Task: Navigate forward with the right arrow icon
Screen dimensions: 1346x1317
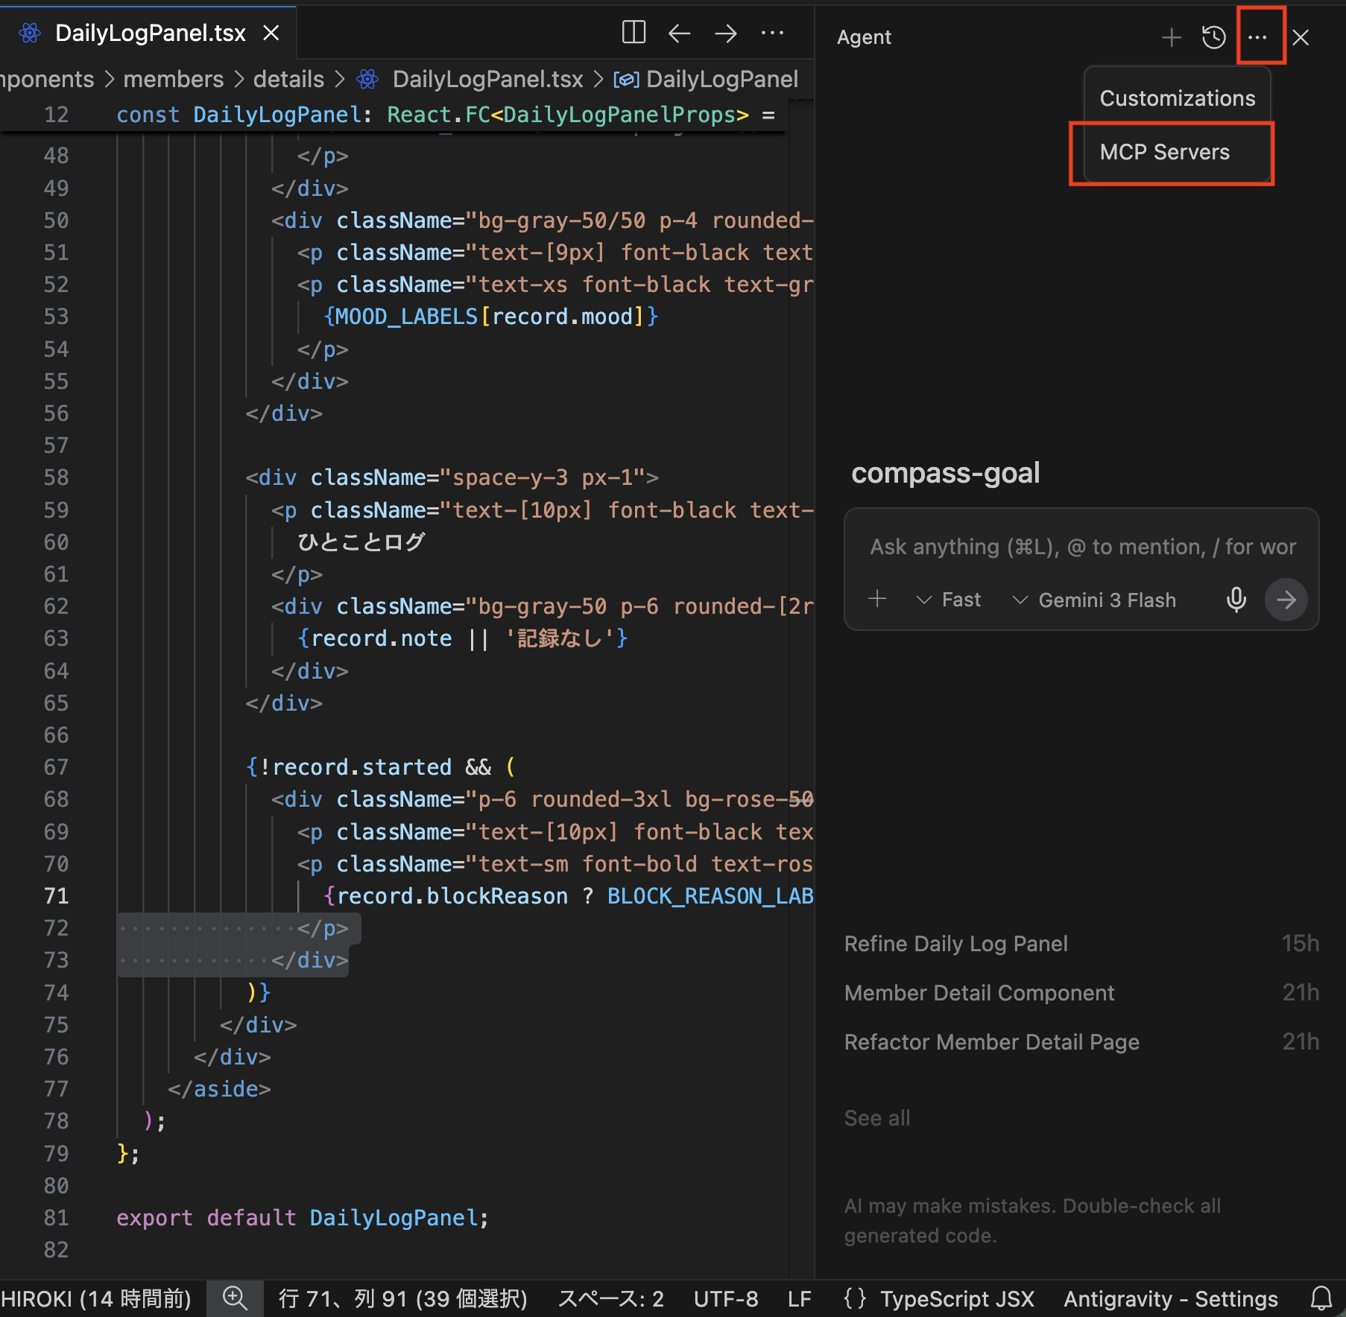Action: [x=725, y=33]
